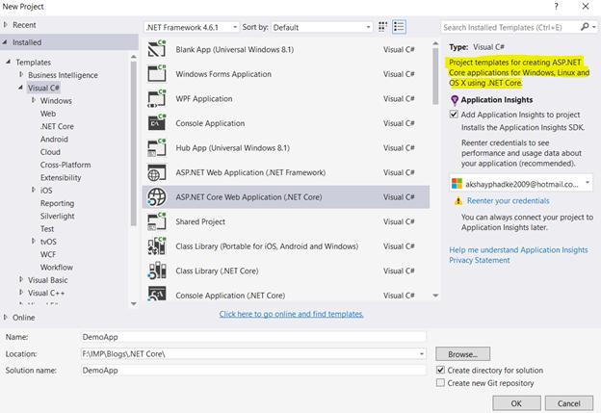Open the account email dropdown
The height and width of the screenshot is (413, 601).
point(588,183)
